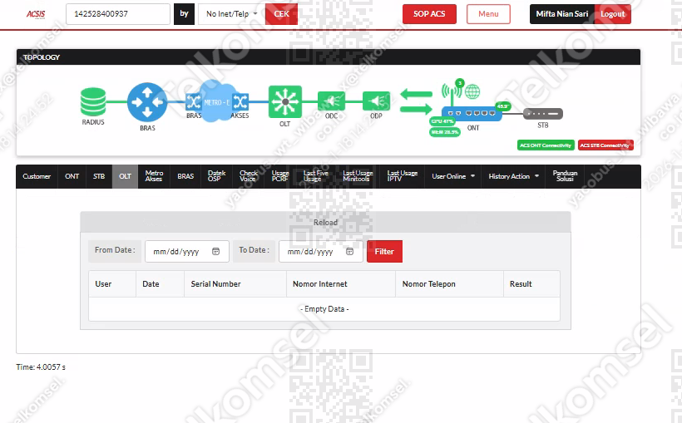
Task: Click the Result column header
Action: 531,284
